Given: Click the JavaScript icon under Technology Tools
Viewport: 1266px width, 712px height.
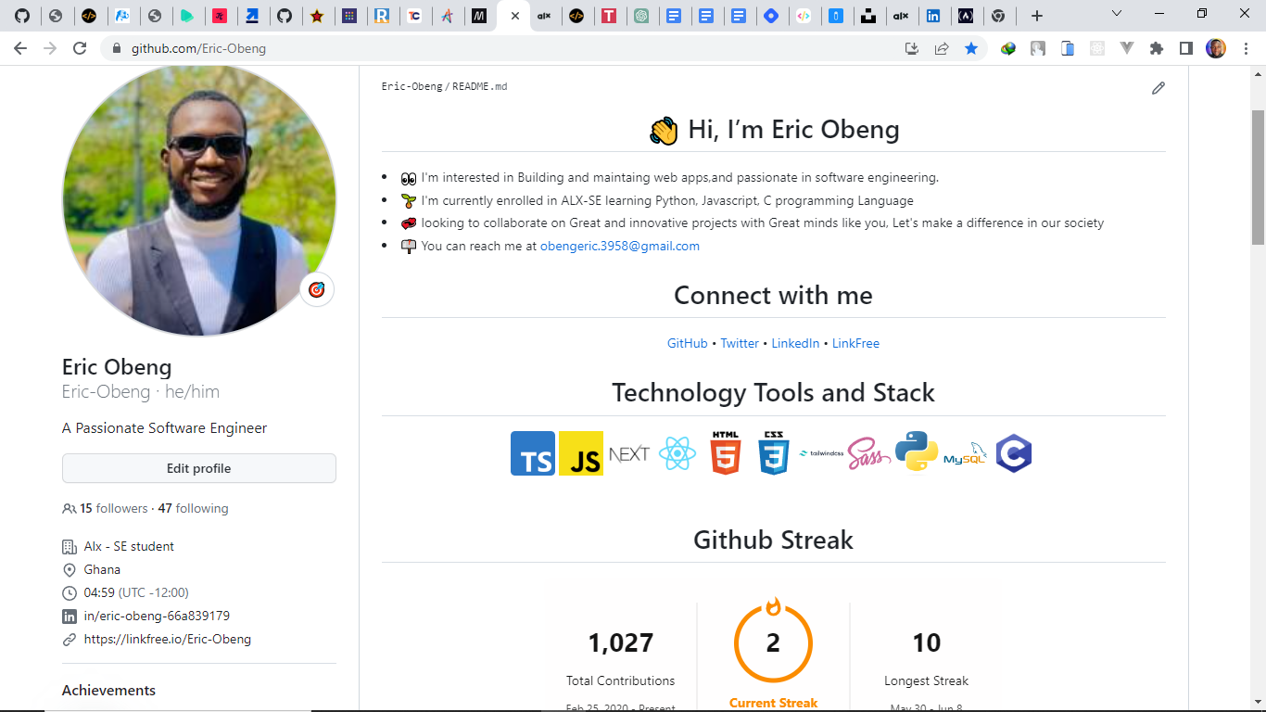Looking at the screenshot, I should (x=581, y=453).
